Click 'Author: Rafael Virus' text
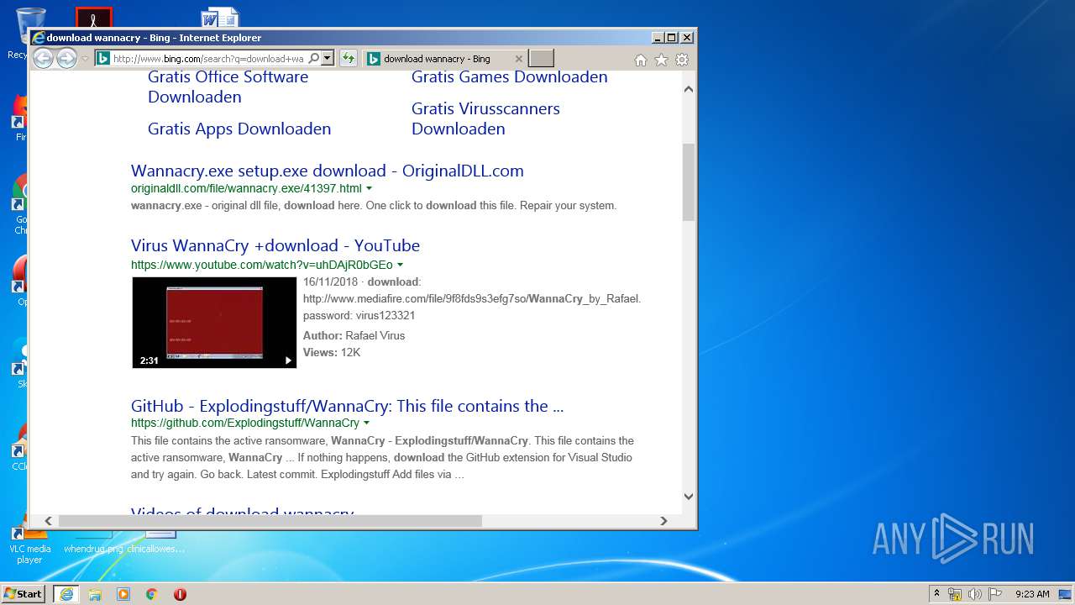 [354, 335]
